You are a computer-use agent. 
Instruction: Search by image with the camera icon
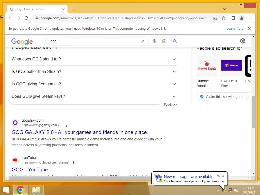tap(164, 41)
